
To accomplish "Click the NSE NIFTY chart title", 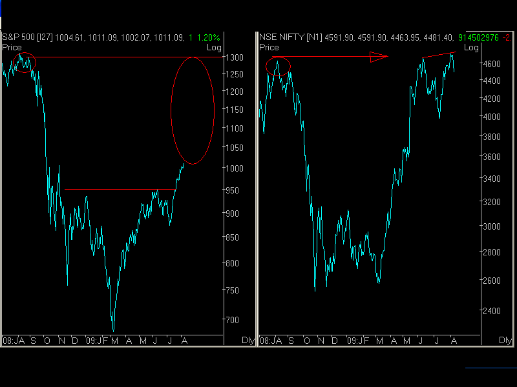I will pyautogui.click(x=290, y=37).
